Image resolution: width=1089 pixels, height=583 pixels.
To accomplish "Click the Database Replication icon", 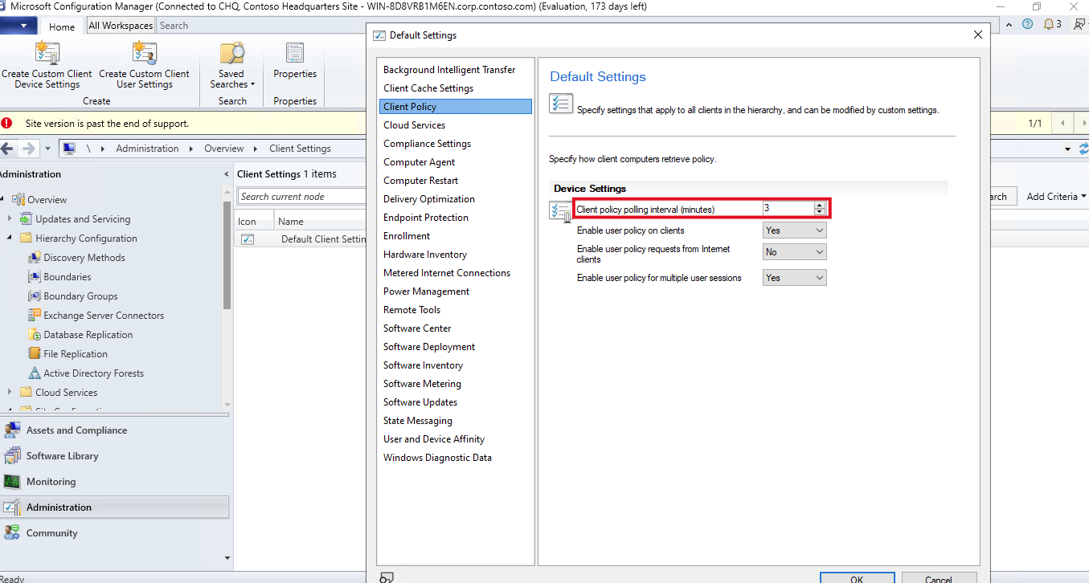I will (35, 335).
